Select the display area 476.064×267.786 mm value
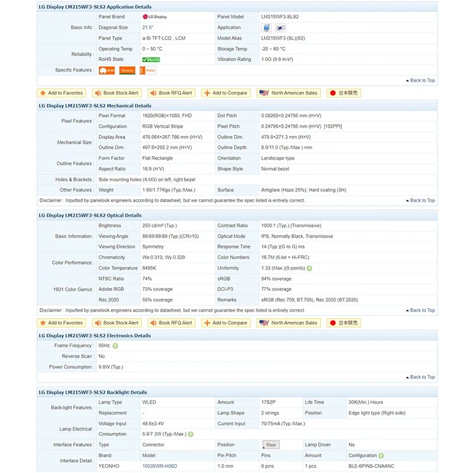Image resolution: width=473 pixels, height=473 pixels. pyautogui.click(x=172, y=137)
